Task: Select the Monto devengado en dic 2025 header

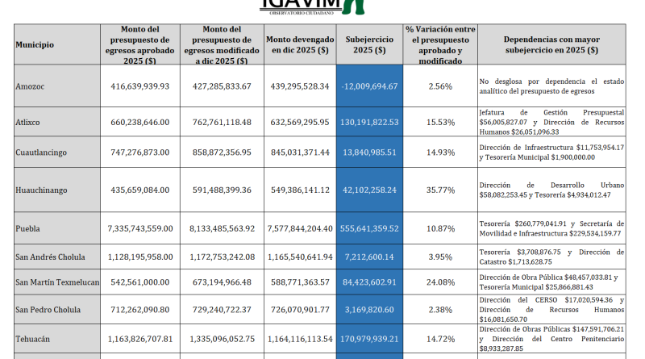Action: coord(298,44)
